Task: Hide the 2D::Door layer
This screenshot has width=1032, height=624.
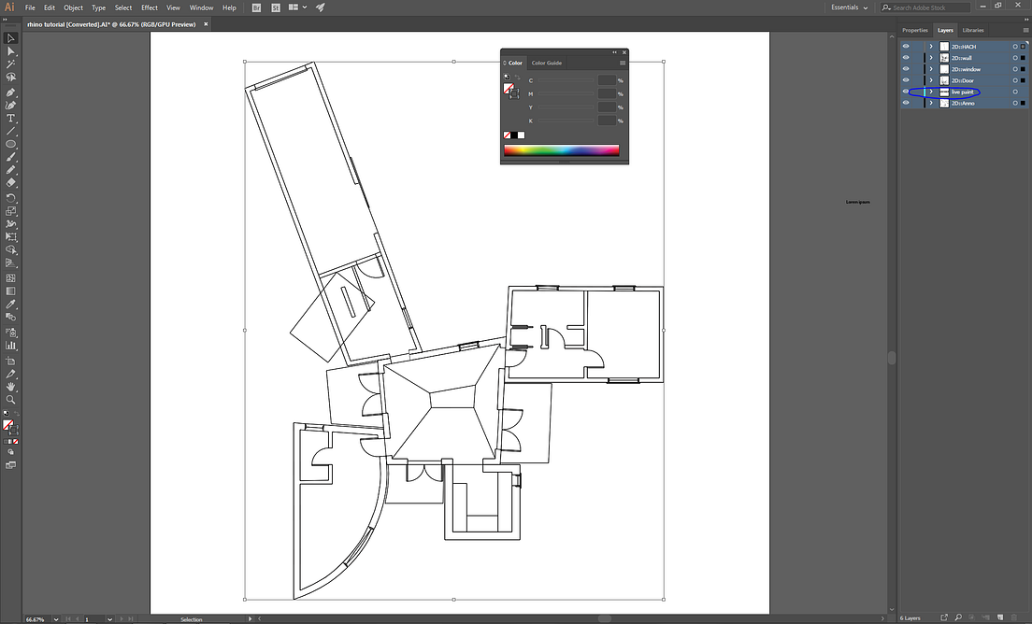Action: click(906, 80)
